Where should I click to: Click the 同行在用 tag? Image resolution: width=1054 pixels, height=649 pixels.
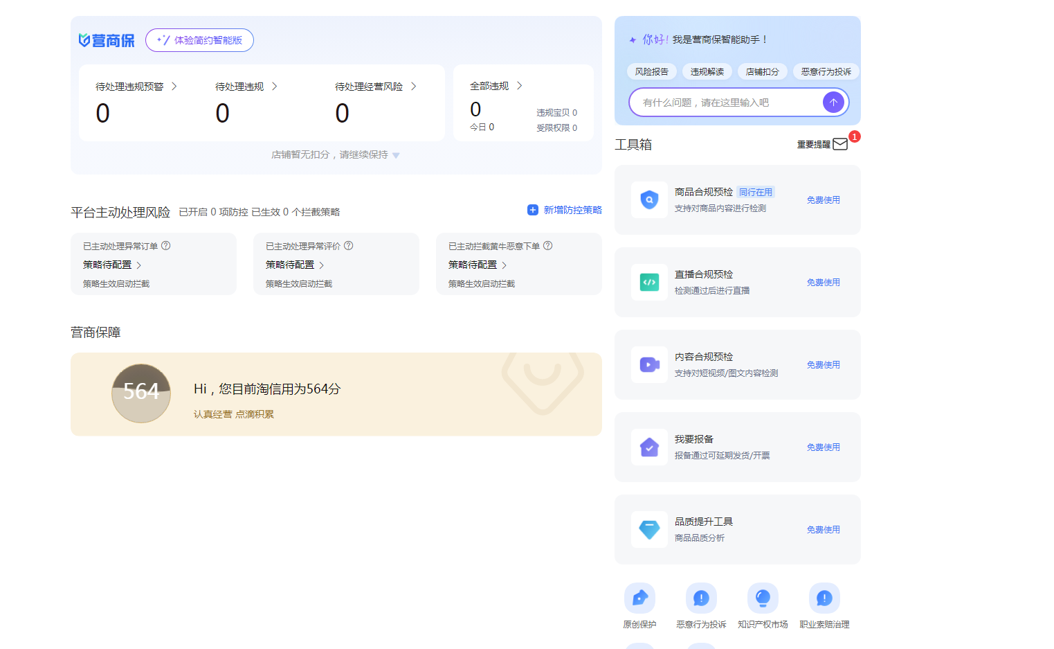click(756, 193)
